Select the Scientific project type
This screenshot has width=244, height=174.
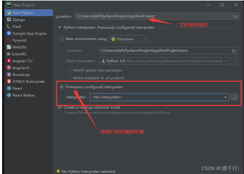coord(29,54)
